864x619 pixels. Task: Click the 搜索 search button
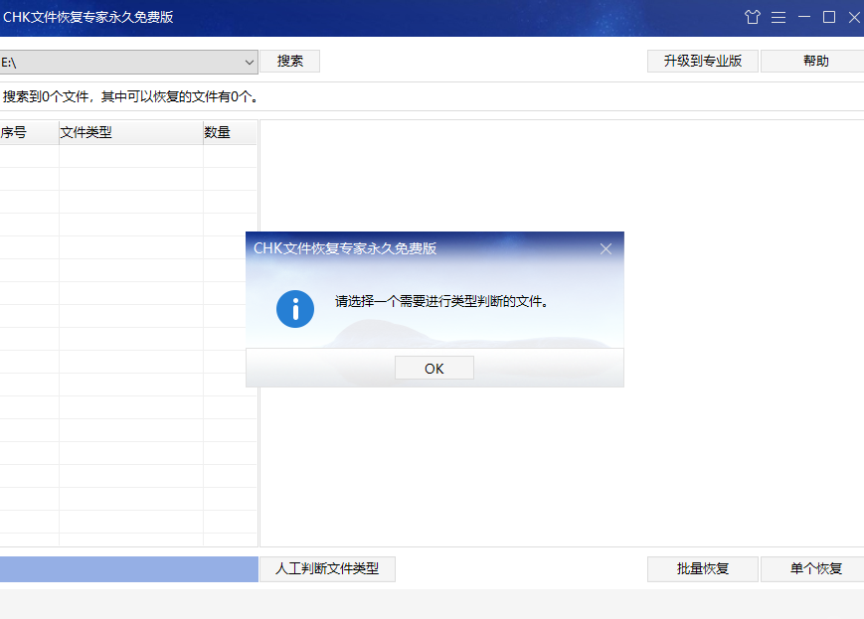[x=289, y=61]
